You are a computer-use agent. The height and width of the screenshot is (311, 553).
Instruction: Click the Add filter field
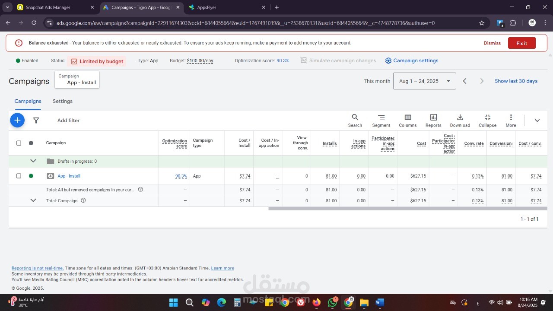coord(69,121)
